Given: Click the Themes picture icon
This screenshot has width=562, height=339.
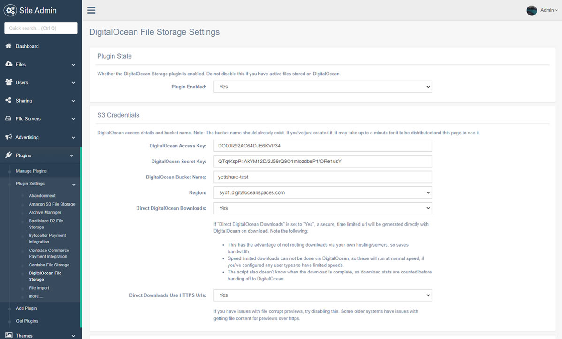Looking at the screenshot, I should click(8, 335).
